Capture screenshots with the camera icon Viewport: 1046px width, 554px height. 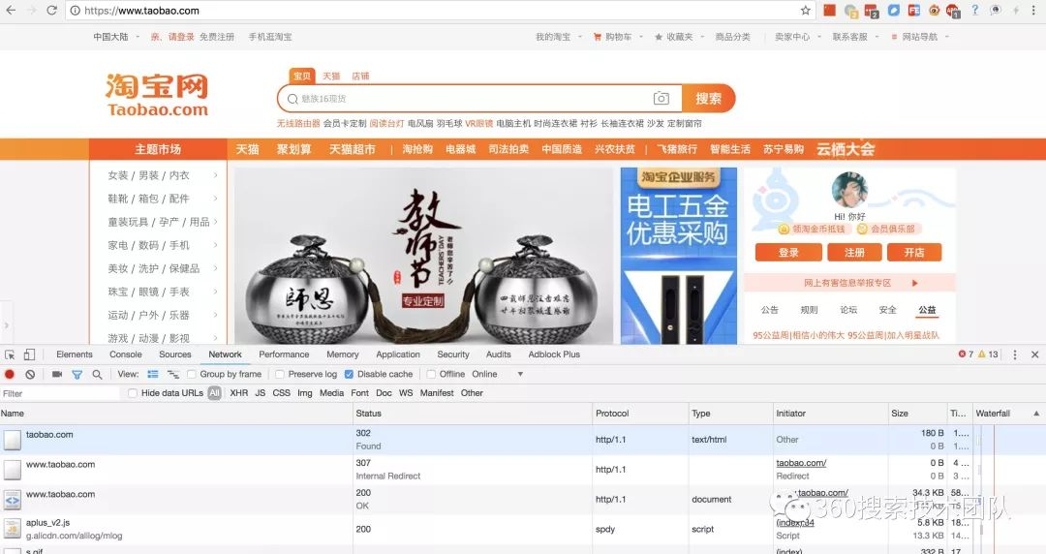pos(57,375)
